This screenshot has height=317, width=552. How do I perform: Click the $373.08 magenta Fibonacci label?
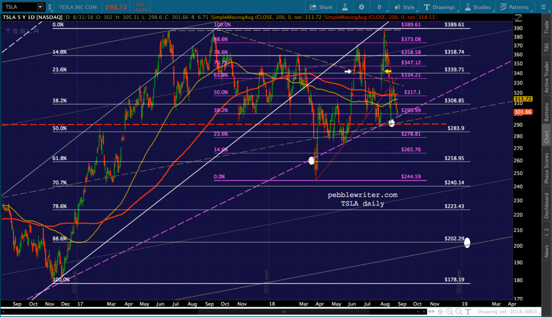pyautogui.click(x=411, y=39)
